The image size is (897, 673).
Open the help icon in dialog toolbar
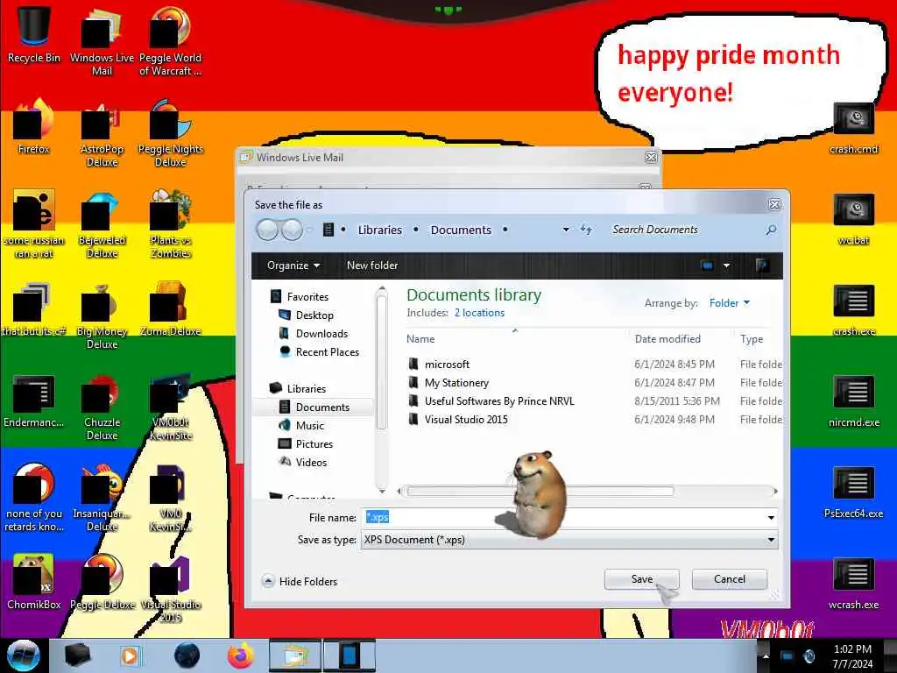tap(761, 265)
